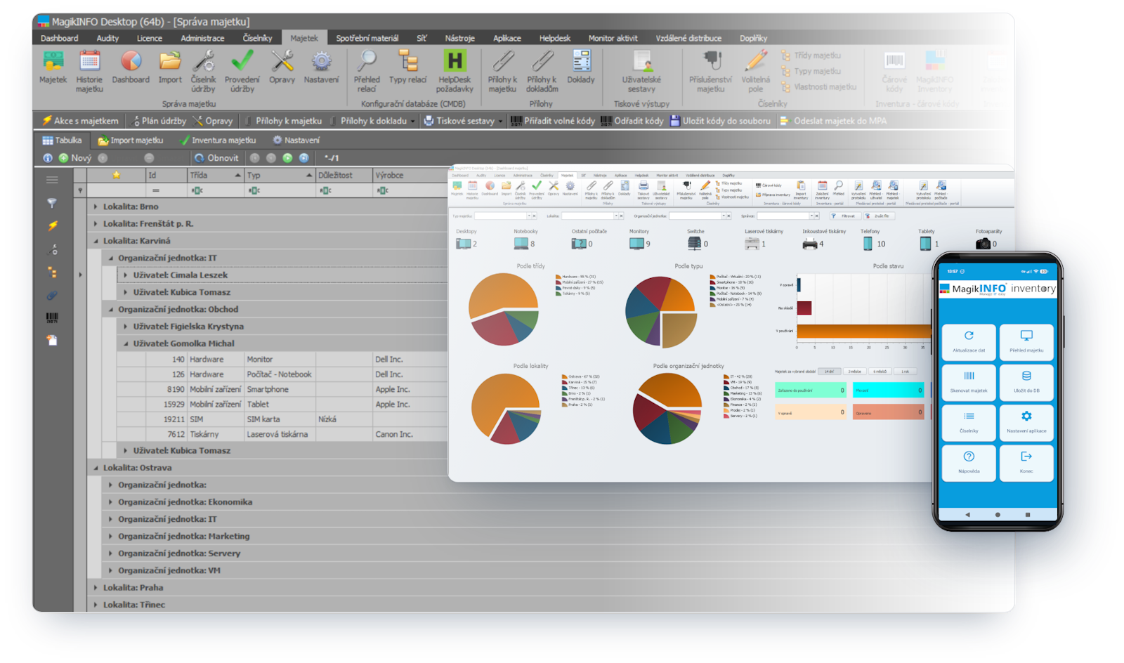Click the Obnovit refresh button
Screen dimensions: 1124x663
coord(216,158)
